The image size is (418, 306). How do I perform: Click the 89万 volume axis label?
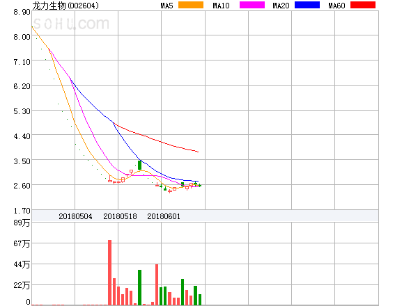coord(22,223)
